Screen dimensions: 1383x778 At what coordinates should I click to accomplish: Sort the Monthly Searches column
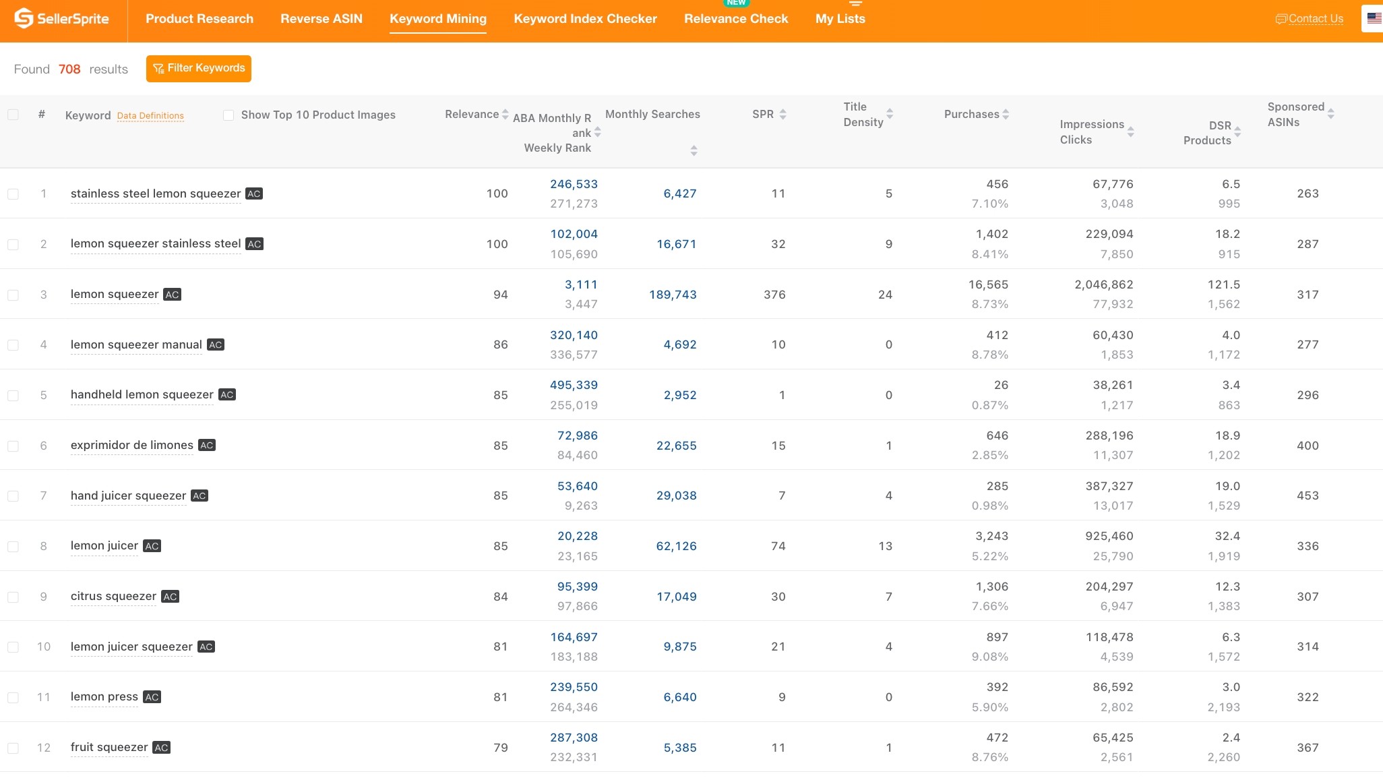pos(694,150)
